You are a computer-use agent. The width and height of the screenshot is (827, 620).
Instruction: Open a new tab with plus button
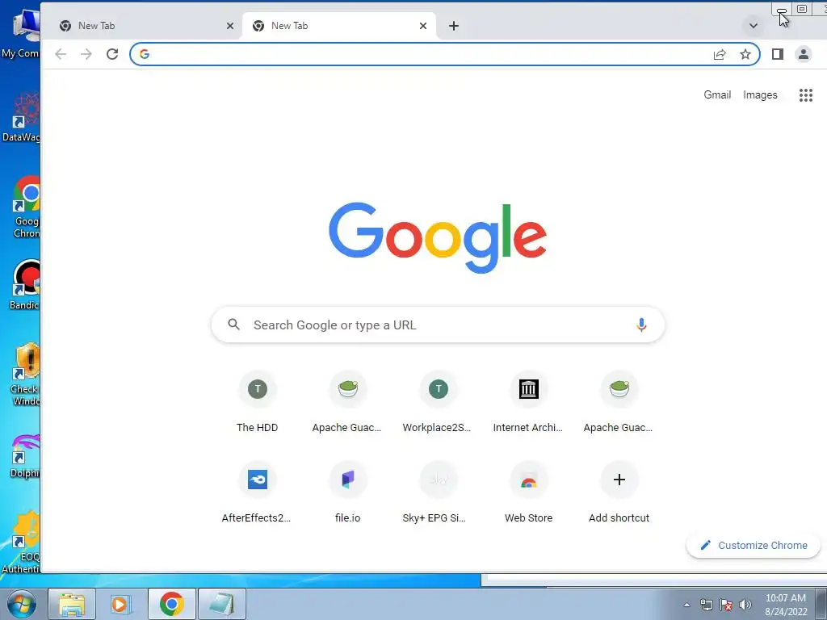454,26
